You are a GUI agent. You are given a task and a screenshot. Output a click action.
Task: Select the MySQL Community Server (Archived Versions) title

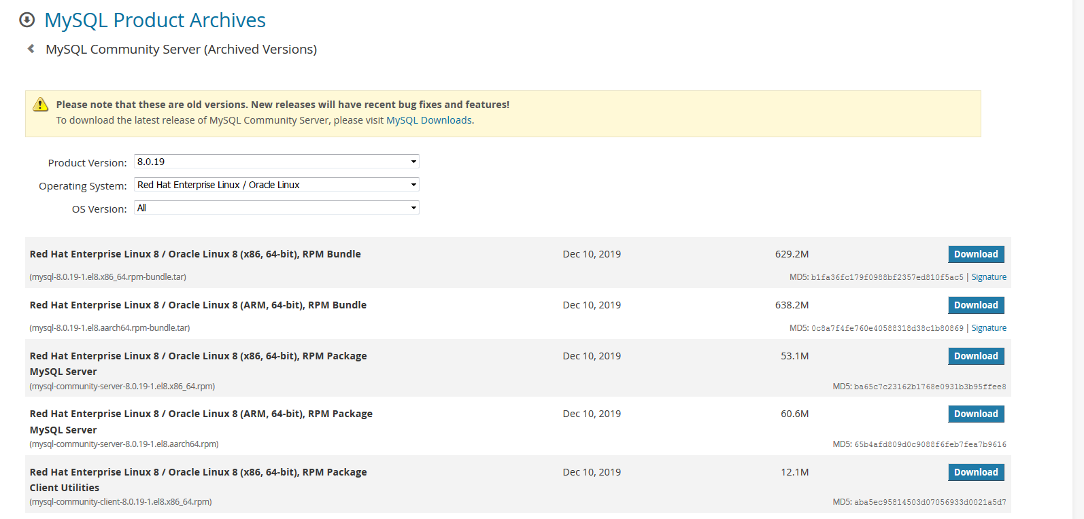click(181, 50)
